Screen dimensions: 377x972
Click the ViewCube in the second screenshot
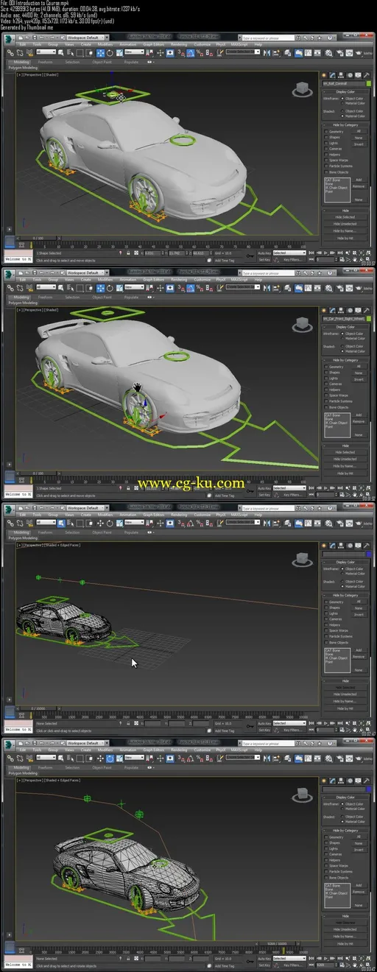[301, 325]
